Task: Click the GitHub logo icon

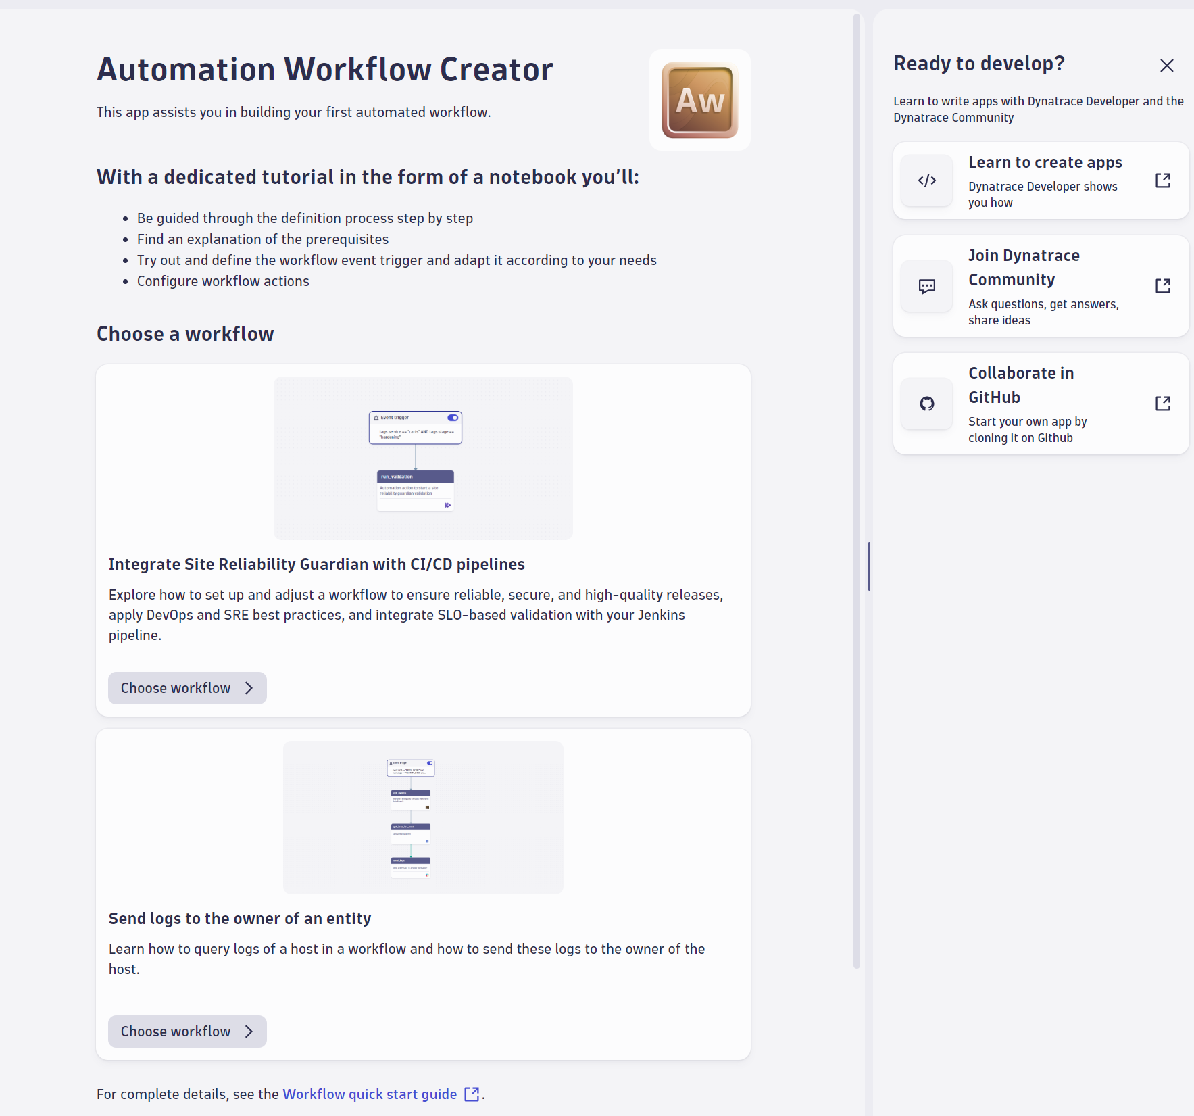Action: [x=926, y=404]
